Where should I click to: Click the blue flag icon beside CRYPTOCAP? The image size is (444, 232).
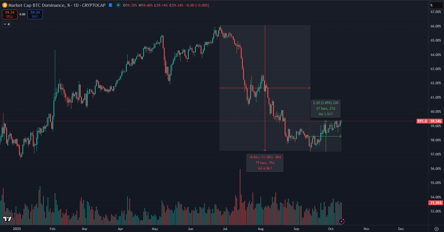point(111,5)
